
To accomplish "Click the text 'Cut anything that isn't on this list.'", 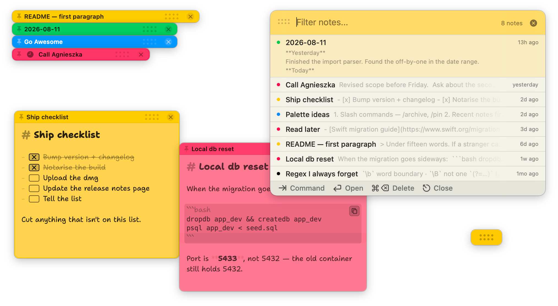I will [81, 220].
